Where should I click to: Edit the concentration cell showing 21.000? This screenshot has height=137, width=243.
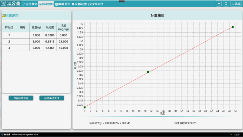point(63,42)
